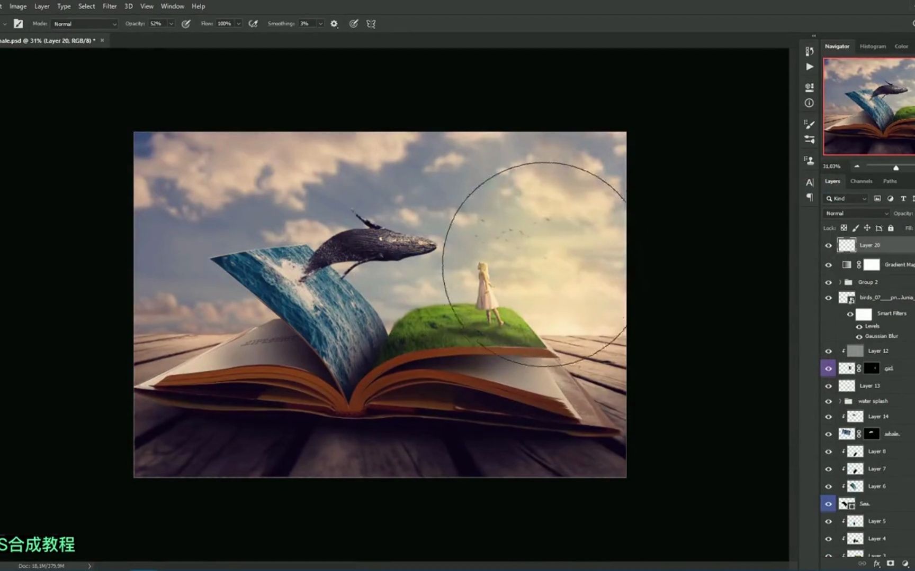Toggle pressure for opacity icon
The image size is (915, 571).
(186, 24)
